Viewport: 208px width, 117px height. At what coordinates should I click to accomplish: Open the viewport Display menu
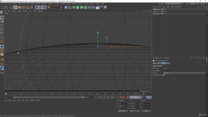(x=19, y=11)
